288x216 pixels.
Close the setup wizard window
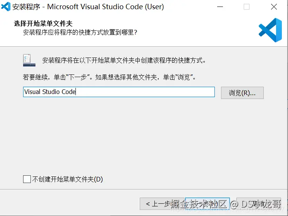[x=274, y=7]
